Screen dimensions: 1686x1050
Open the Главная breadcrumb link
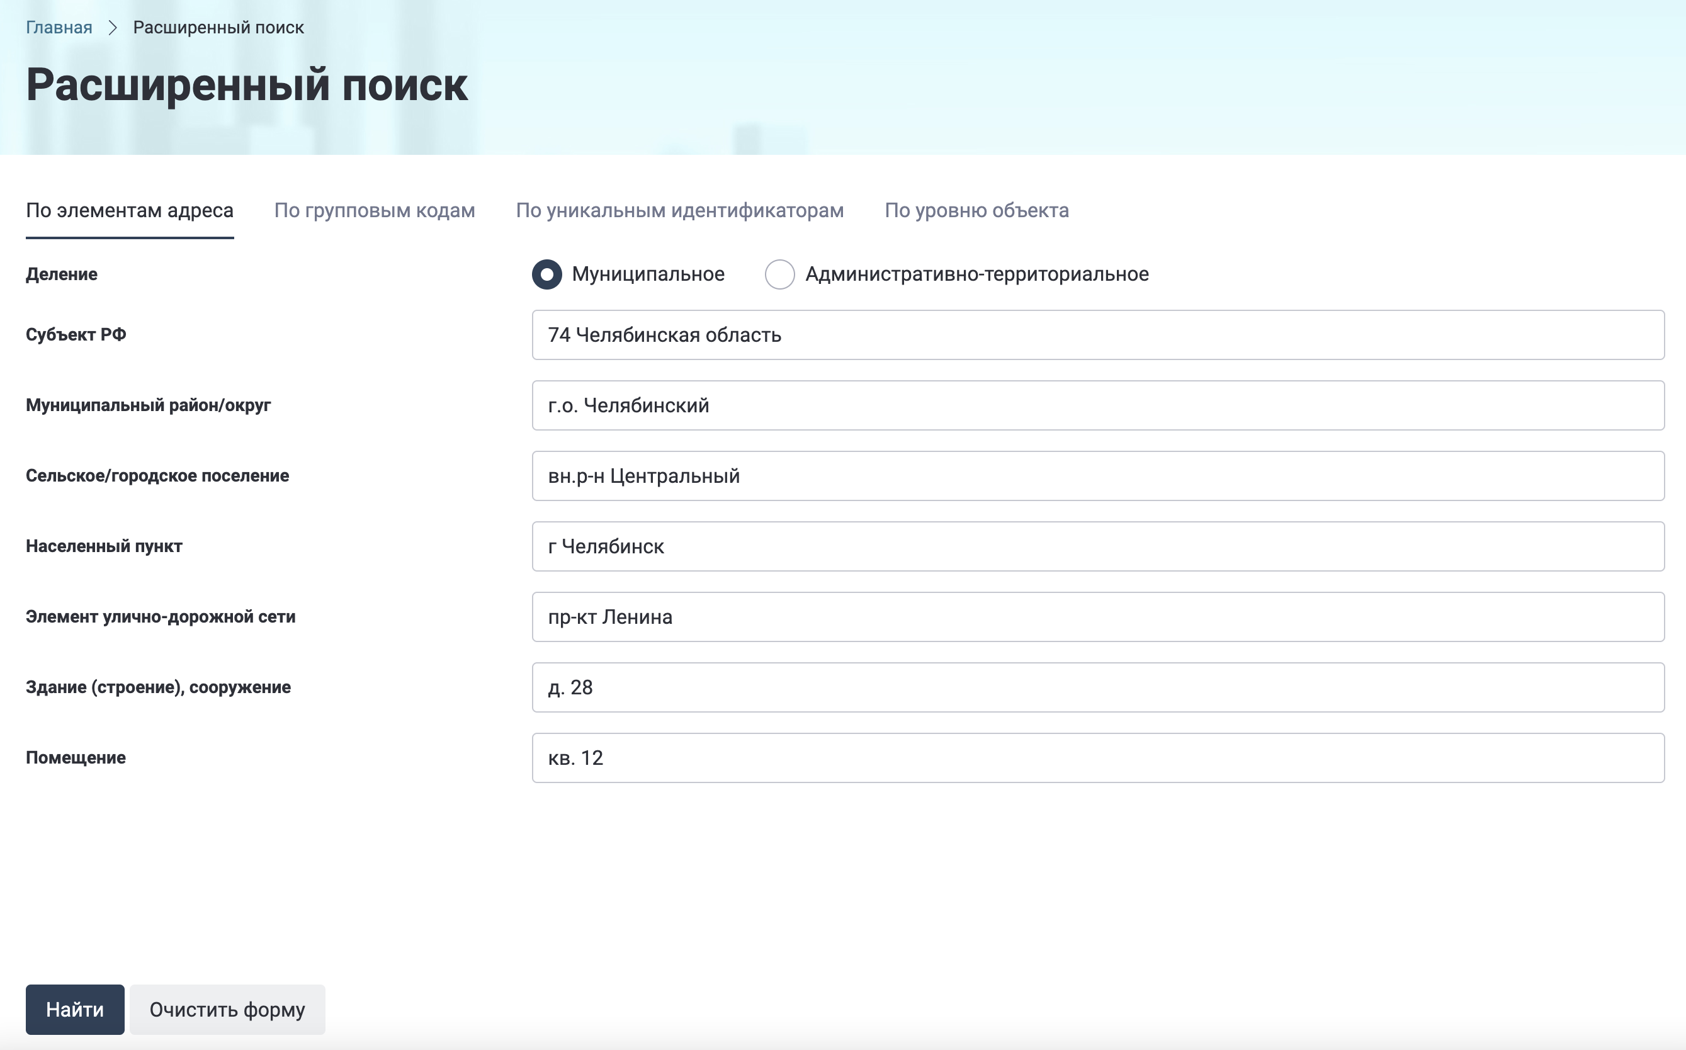(x=59, y=27)
